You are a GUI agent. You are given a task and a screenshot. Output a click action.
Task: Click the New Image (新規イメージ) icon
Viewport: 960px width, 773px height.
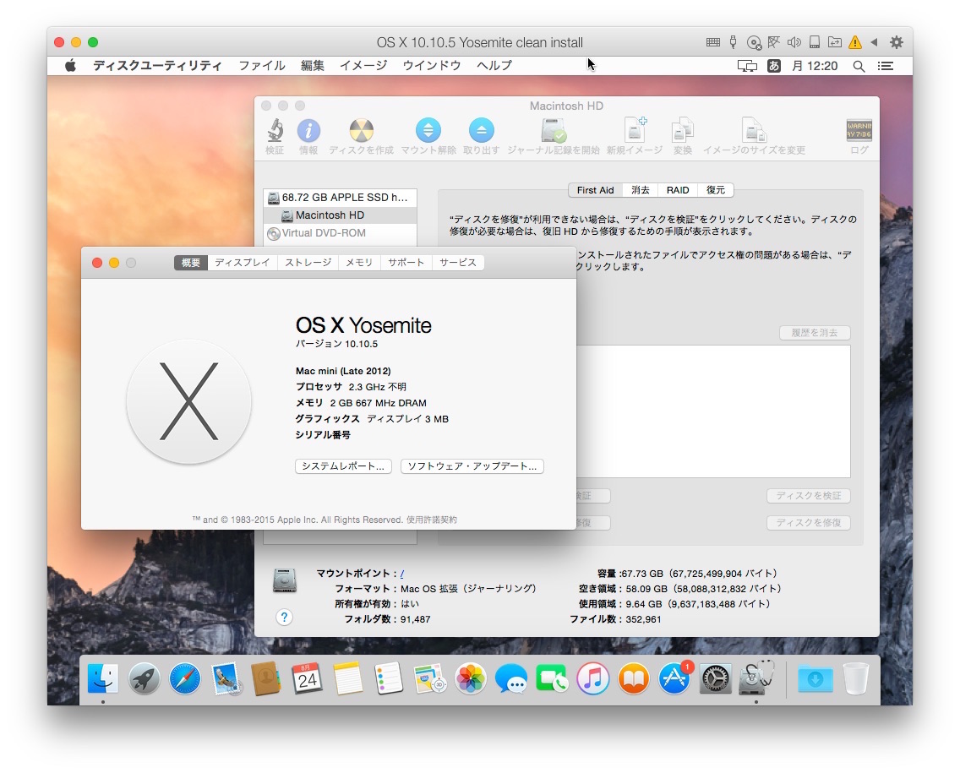pyautogui.click(x=635, y=130)
